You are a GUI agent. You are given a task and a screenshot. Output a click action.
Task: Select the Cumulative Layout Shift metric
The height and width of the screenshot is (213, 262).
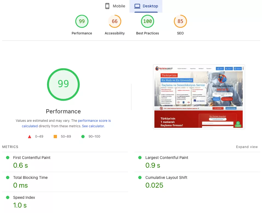(x=166, y=177)
